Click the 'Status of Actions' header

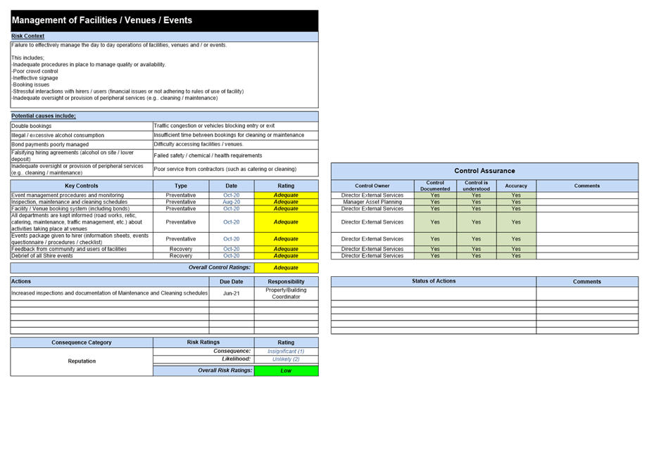tap(434, 281)
